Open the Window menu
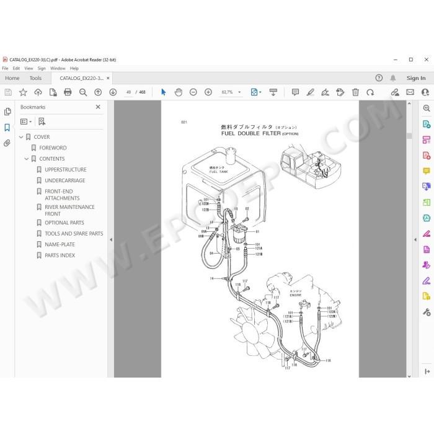The width and height of the screenshot is (434, 434). [x=58, y=68]
